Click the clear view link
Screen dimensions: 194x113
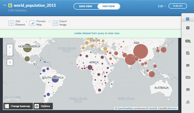114,33
